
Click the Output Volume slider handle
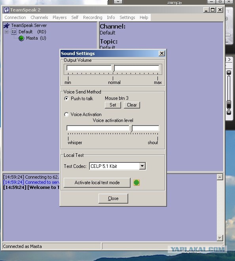point(113,69)
